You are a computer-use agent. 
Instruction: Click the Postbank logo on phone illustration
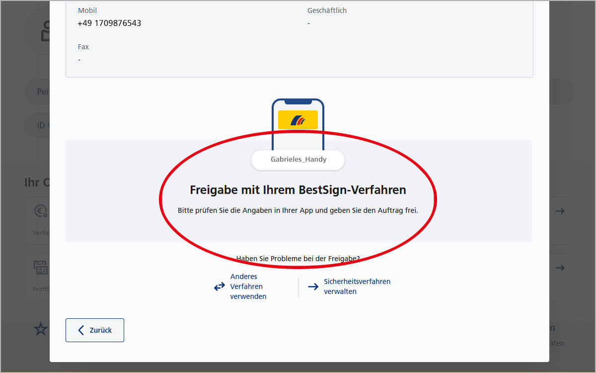[298, 120]
